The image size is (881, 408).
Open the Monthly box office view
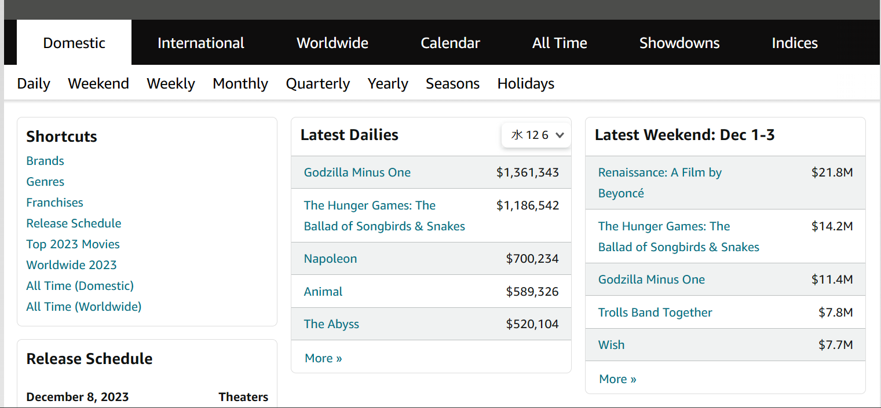tap(240, 84)
